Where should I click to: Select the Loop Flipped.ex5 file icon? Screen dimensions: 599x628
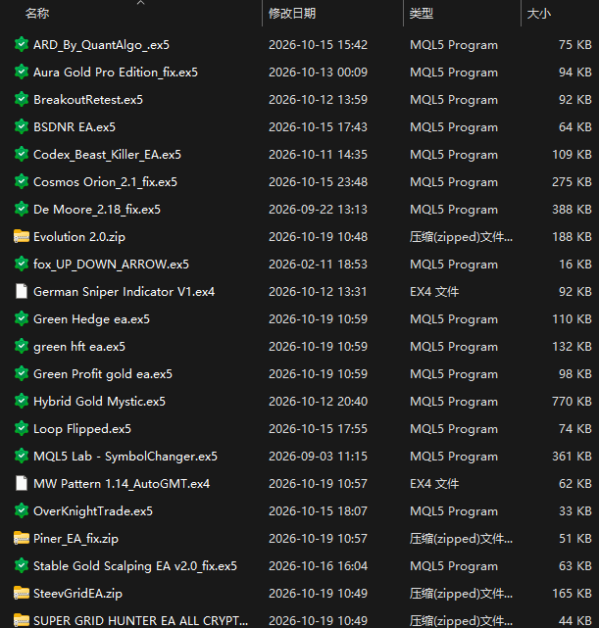22,428
